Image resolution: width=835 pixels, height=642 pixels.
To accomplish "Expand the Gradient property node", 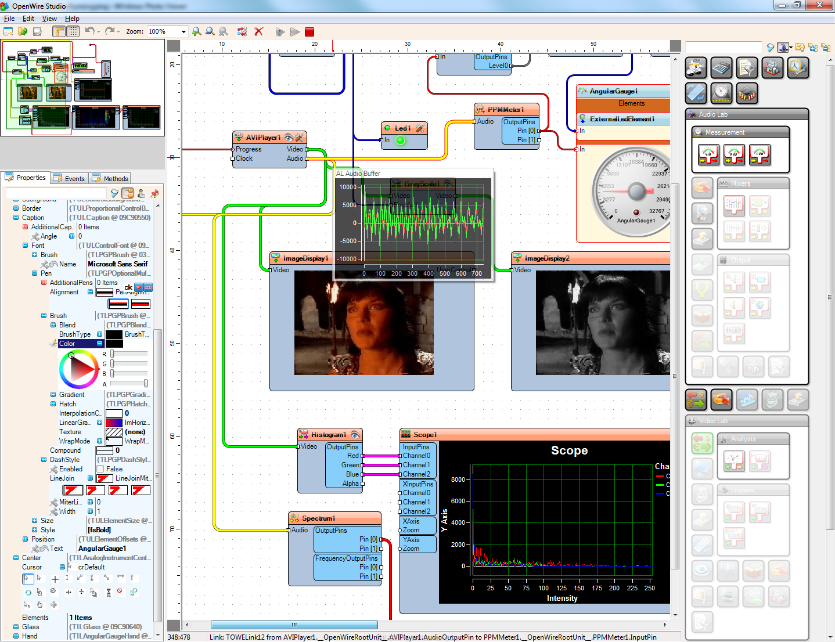I will [x=53, y=395].
